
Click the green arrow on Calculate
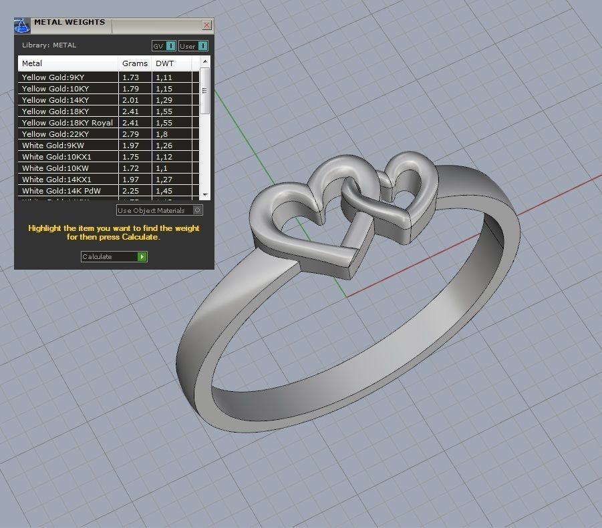[x=142, y=256]
